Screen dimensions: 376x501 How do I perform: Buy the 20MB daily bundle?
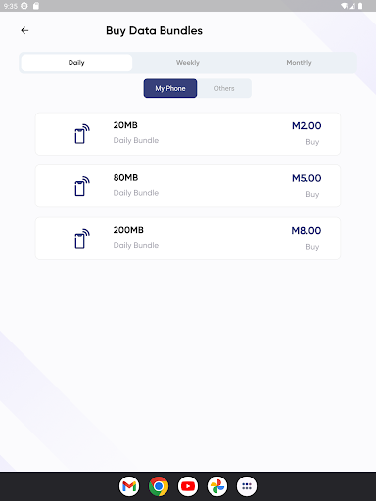point(312,142)
